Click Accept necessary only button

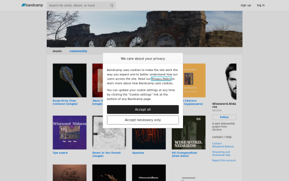[x=143, y=120]
